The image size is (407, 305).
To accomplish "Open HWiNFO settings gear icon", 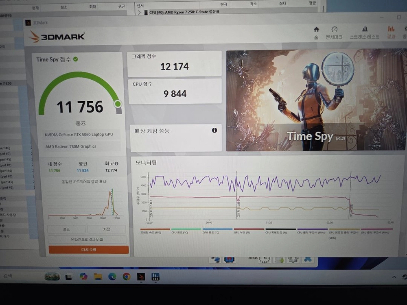I will click(293, 259).
